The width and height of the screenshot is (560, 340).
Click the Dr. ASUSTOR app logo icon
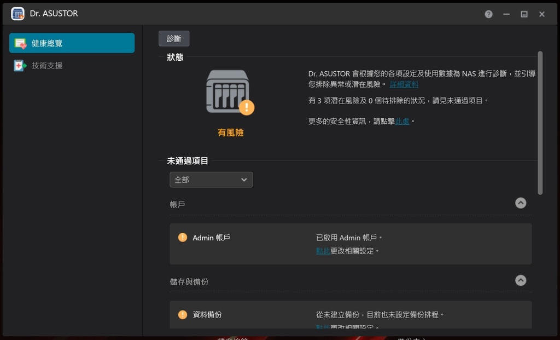click(x=17, y=14)
